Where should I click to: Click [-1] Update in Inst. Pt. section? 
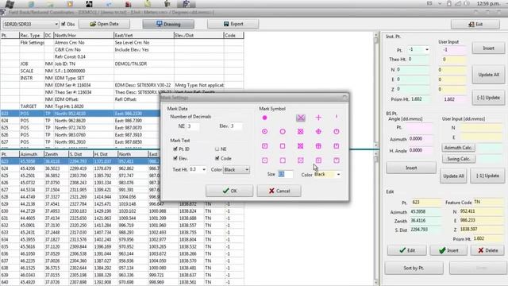[489, 98]
